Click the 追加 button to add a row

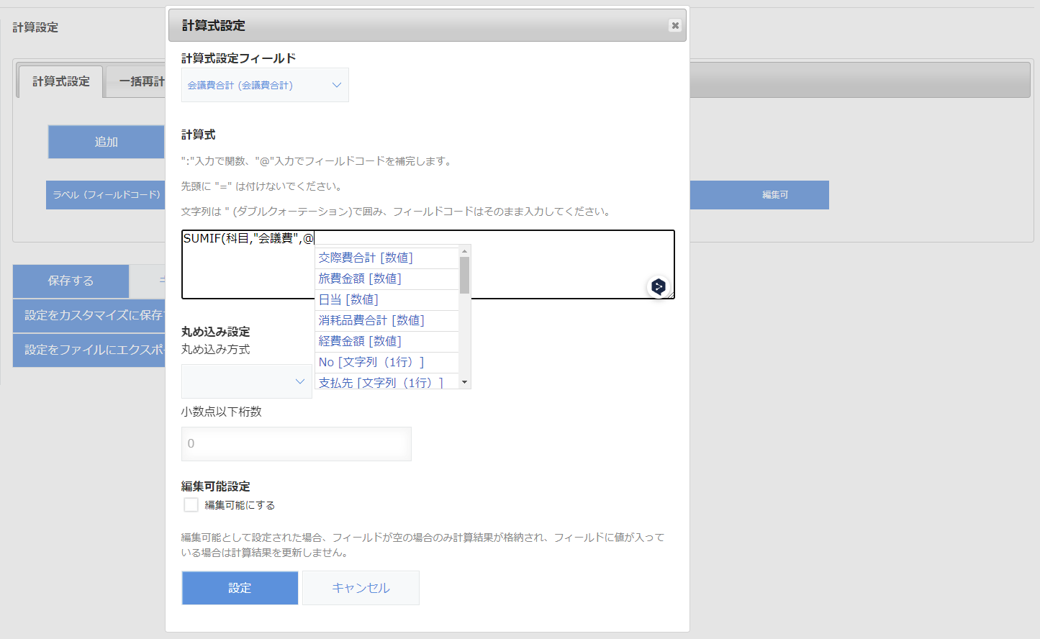coord(105,141)
